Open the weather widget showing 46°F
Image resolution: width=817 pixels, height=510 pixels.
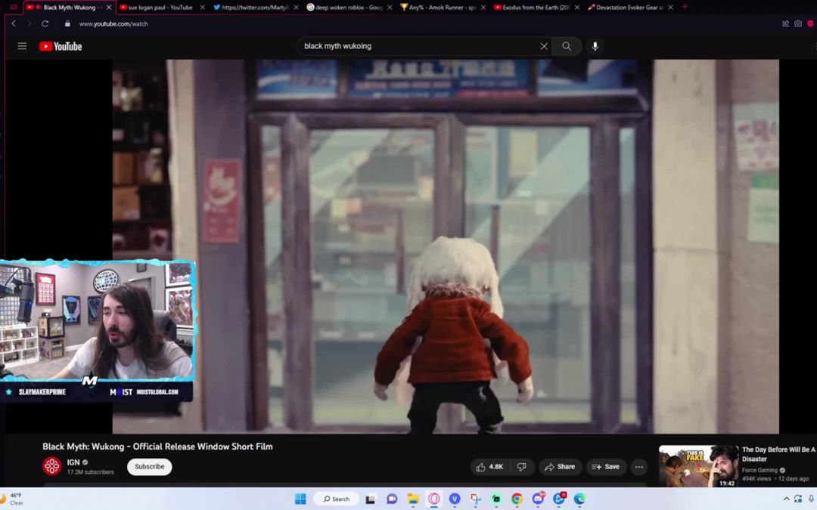(x=11, y=499)
